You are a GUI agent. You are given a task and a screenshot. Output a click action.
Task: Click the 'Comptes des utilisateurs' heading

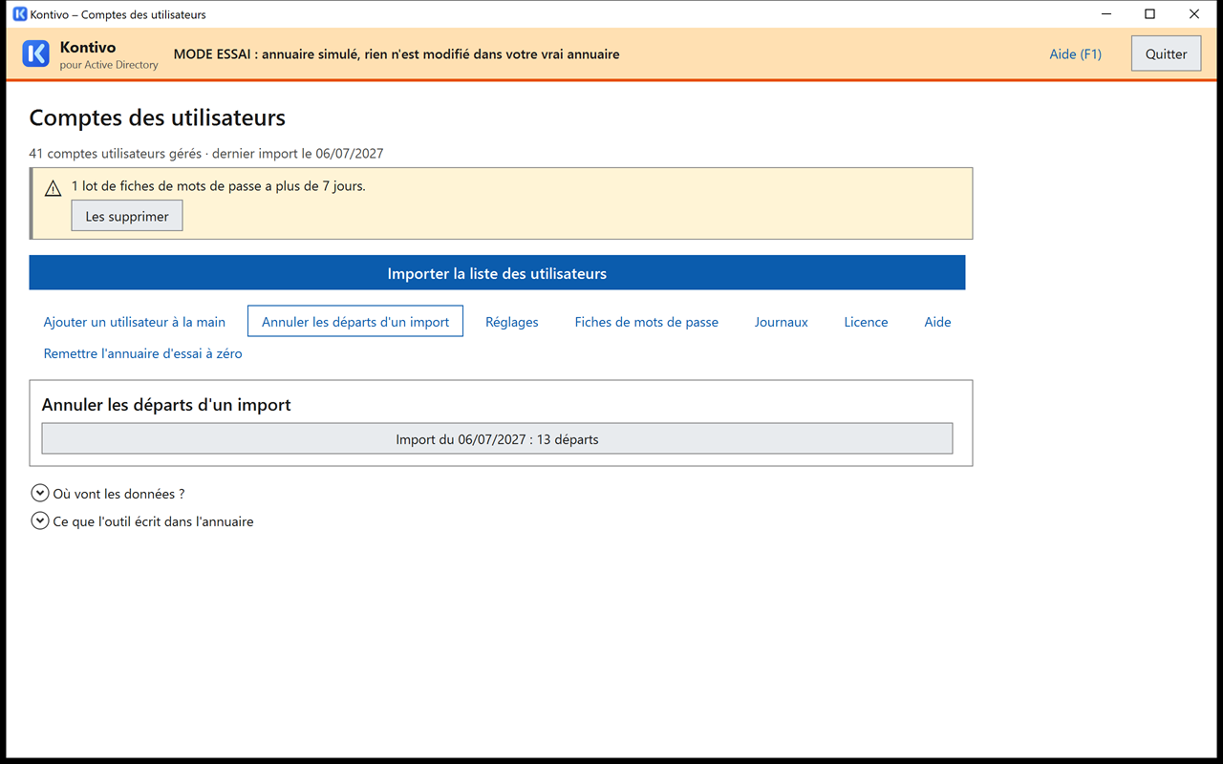point(158,118)
